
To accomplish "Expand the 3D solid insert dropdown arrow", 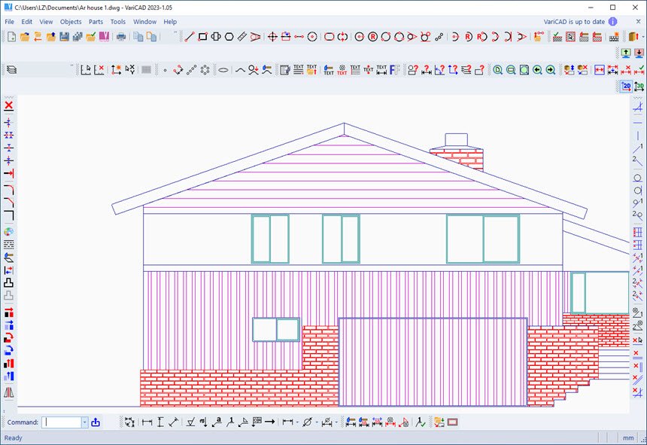I will pos(643,37).
